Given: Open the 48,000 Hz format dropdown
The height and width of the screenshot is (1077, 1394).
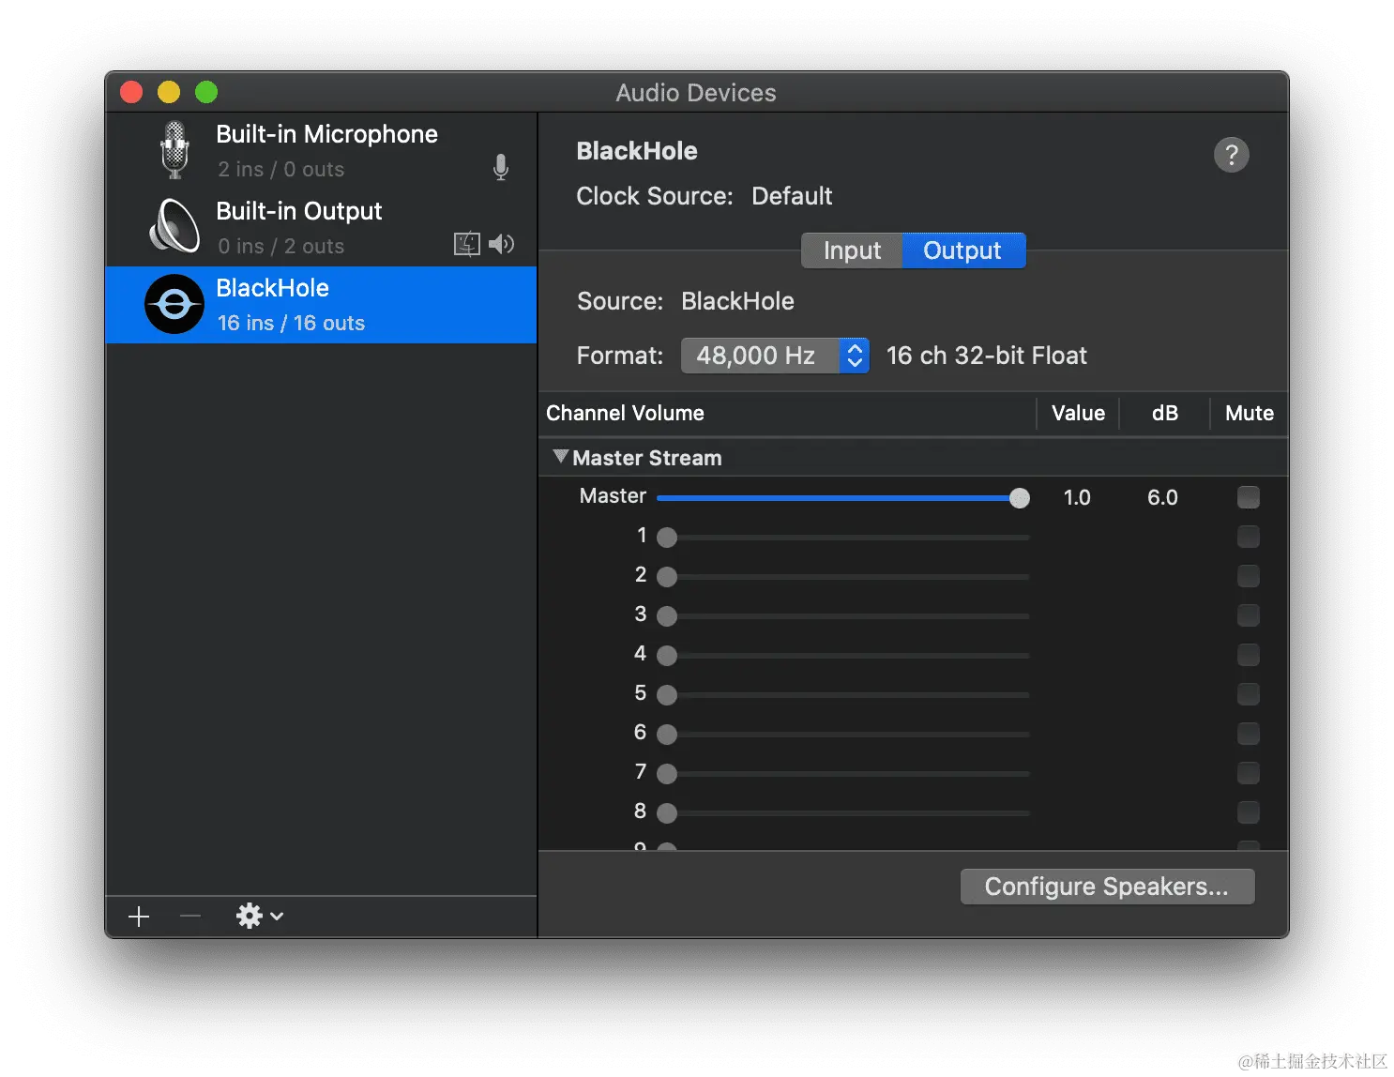Looking at the screenshot, I should pos(775,356).
